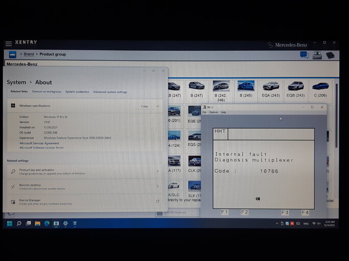The image size is (349, 261).
Task: Click F3 key in HHT window
Action: [285, 213]
